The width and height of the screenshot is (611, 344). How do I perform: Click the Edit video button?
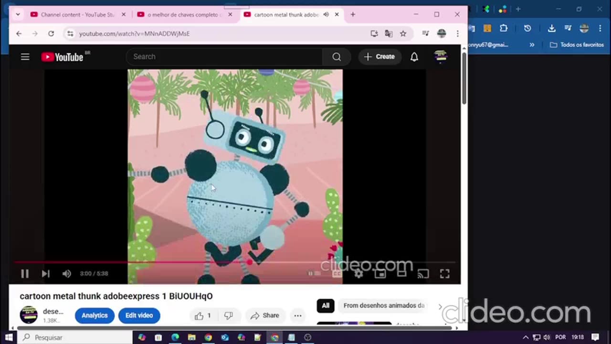click(x=139, y=315)
